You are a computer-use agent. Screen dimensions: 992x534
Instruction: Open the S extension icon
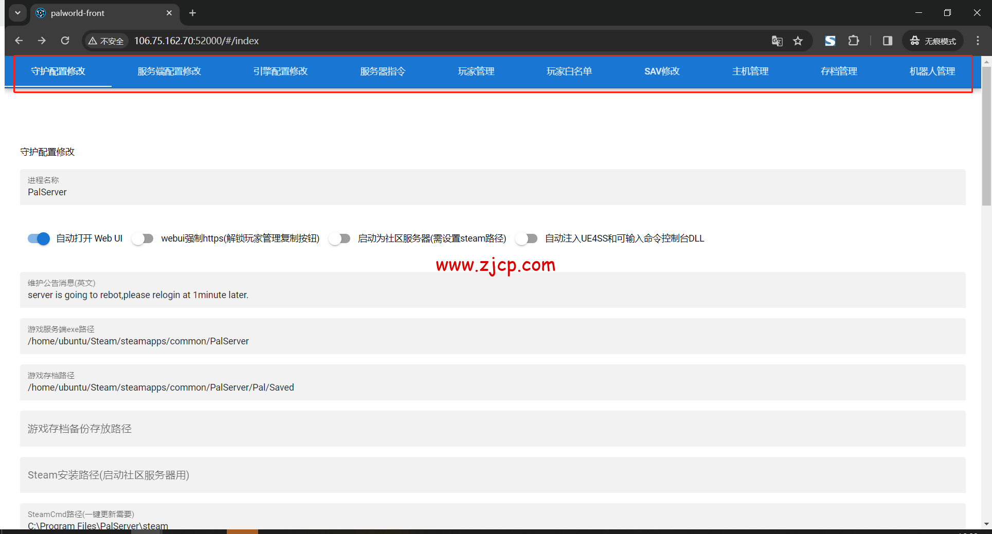coord(830,41)
